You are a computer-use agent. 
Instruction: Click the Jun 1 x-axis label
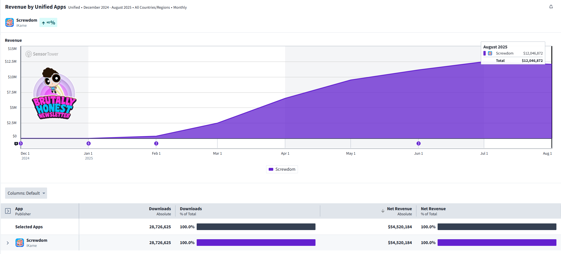coord(419,153)
